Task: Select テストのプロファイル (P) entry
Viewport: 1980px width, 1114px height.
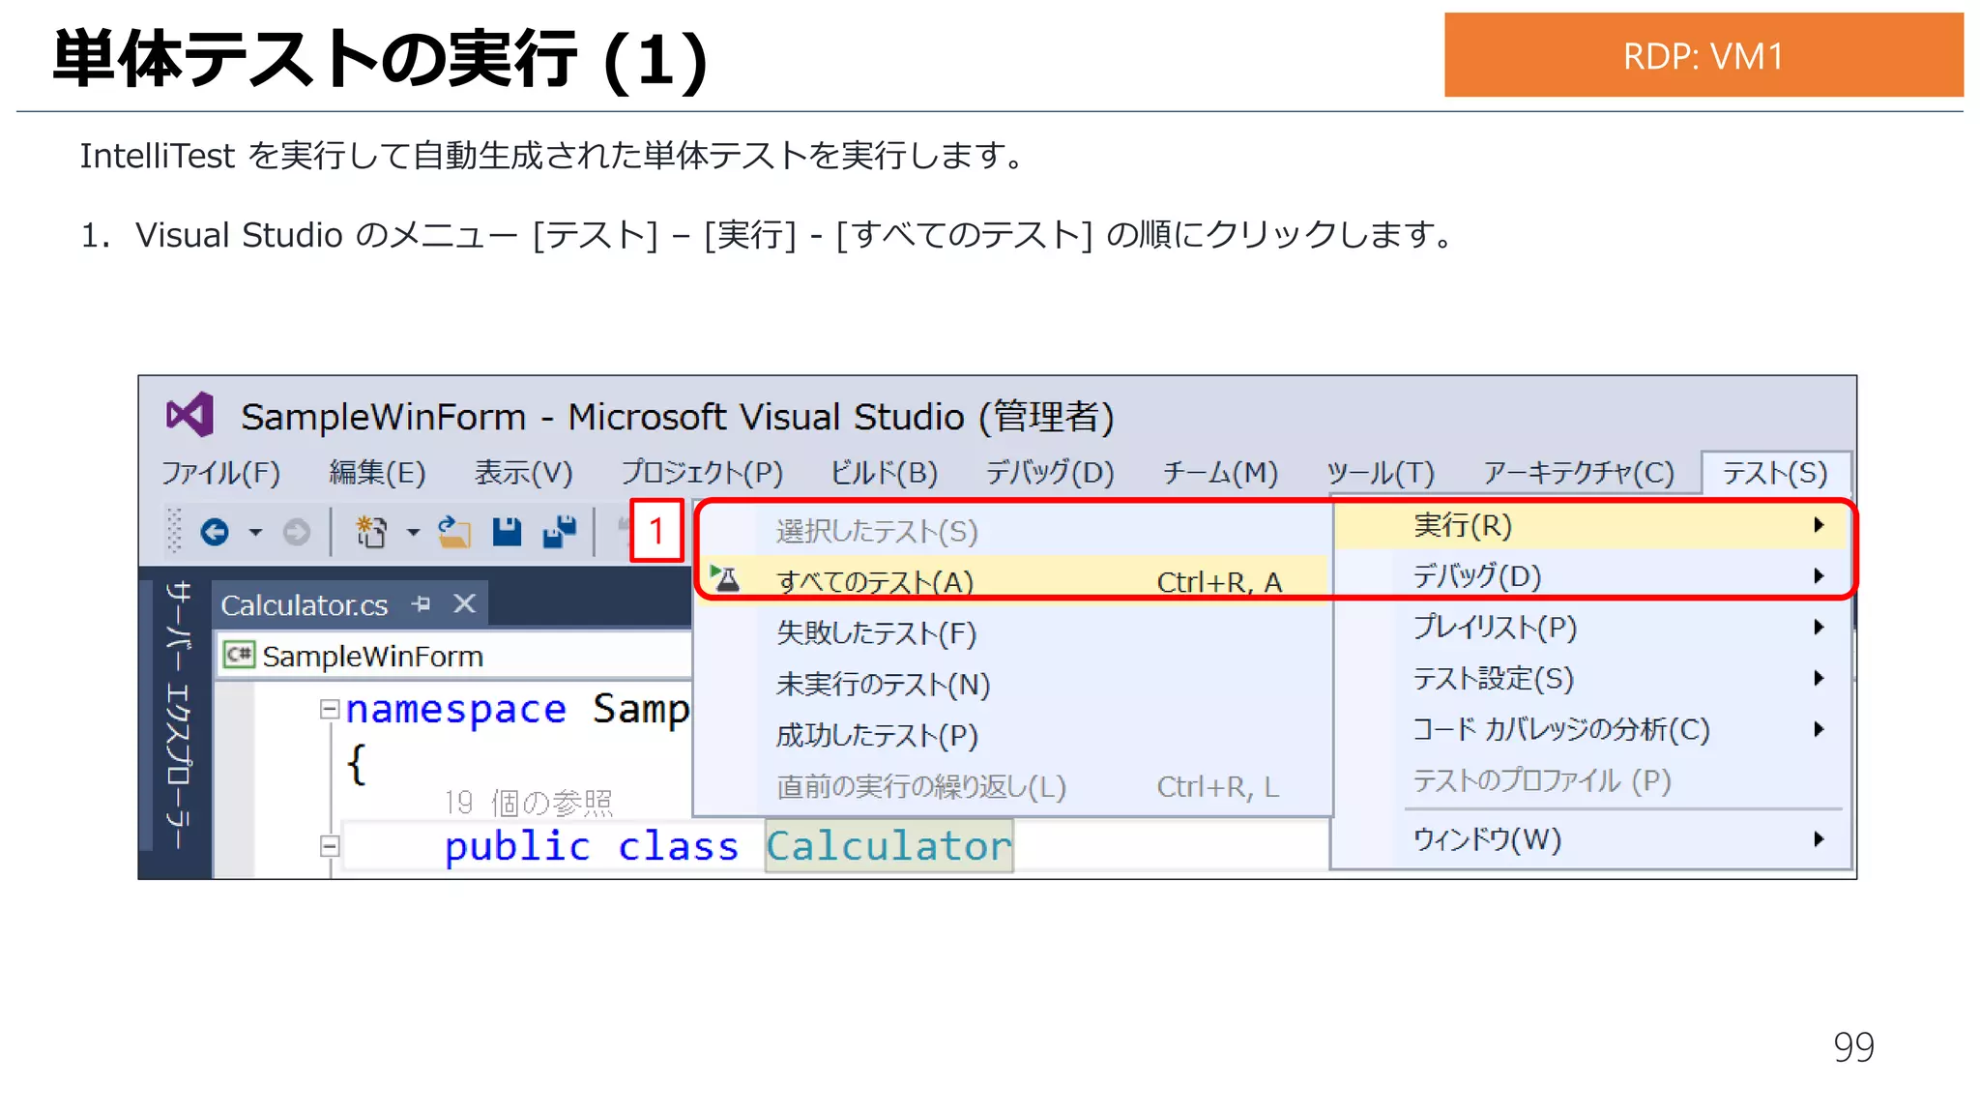Action: click(x=1591, y=780)
